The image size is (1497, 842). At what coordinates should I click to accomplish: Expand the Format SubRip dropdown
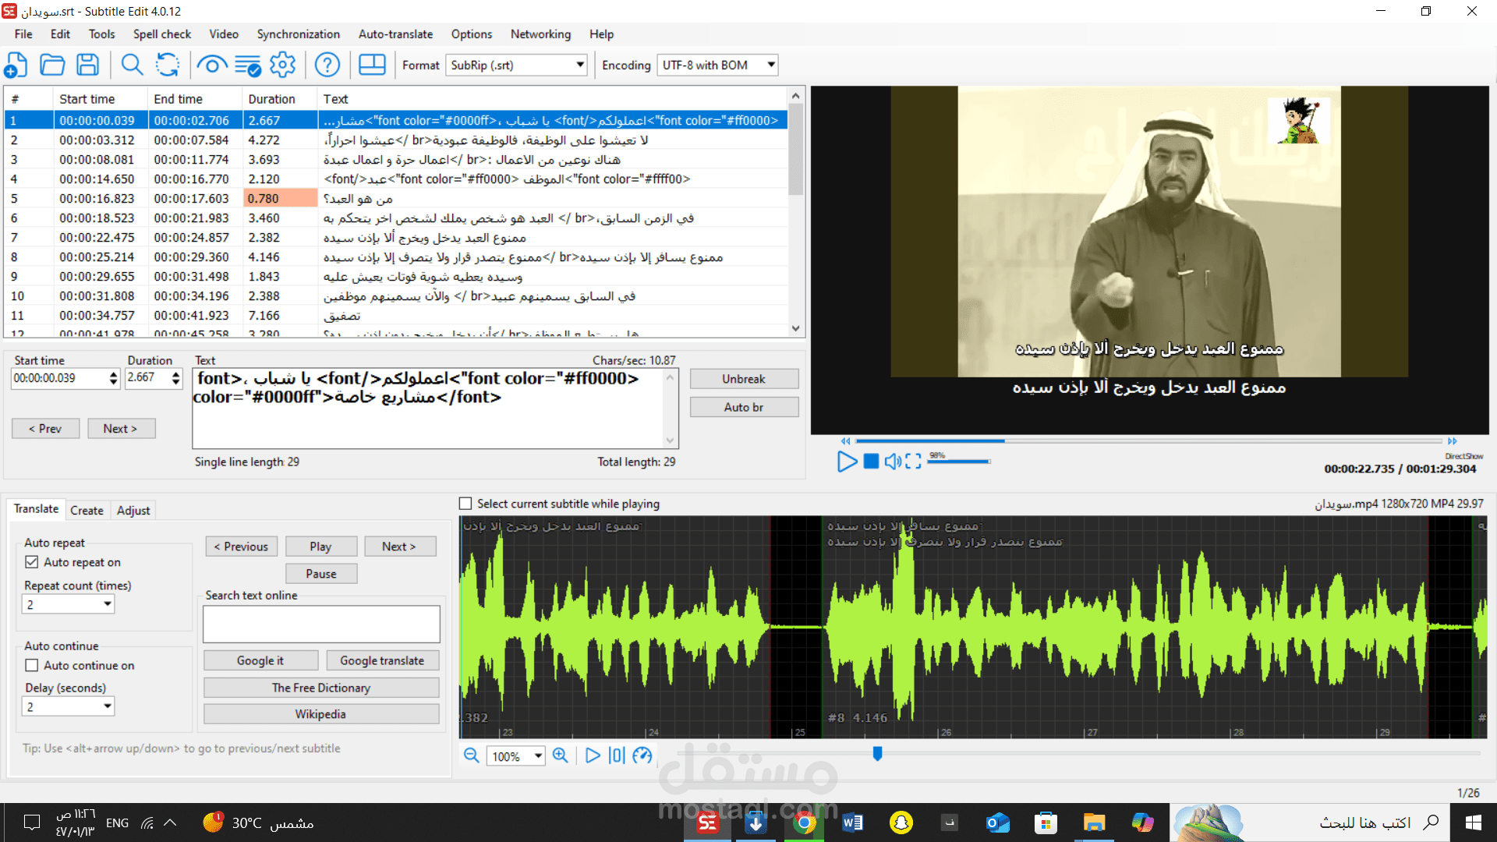(x=580, y=65)
